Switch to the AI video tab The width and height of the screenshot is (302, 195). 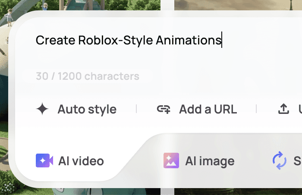[x=70, y=160]
